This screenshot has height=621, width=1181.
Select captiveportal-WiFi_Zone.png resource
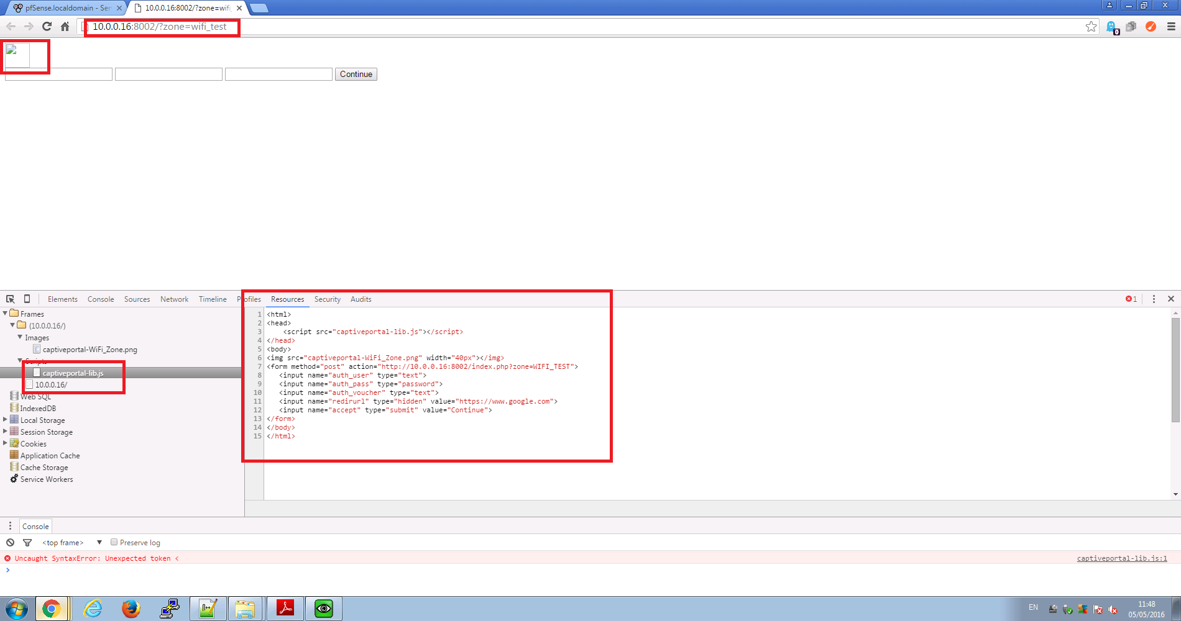[90, 349]
